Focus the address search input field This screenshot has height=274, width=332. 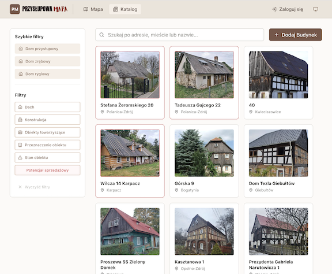coord(180,35)
